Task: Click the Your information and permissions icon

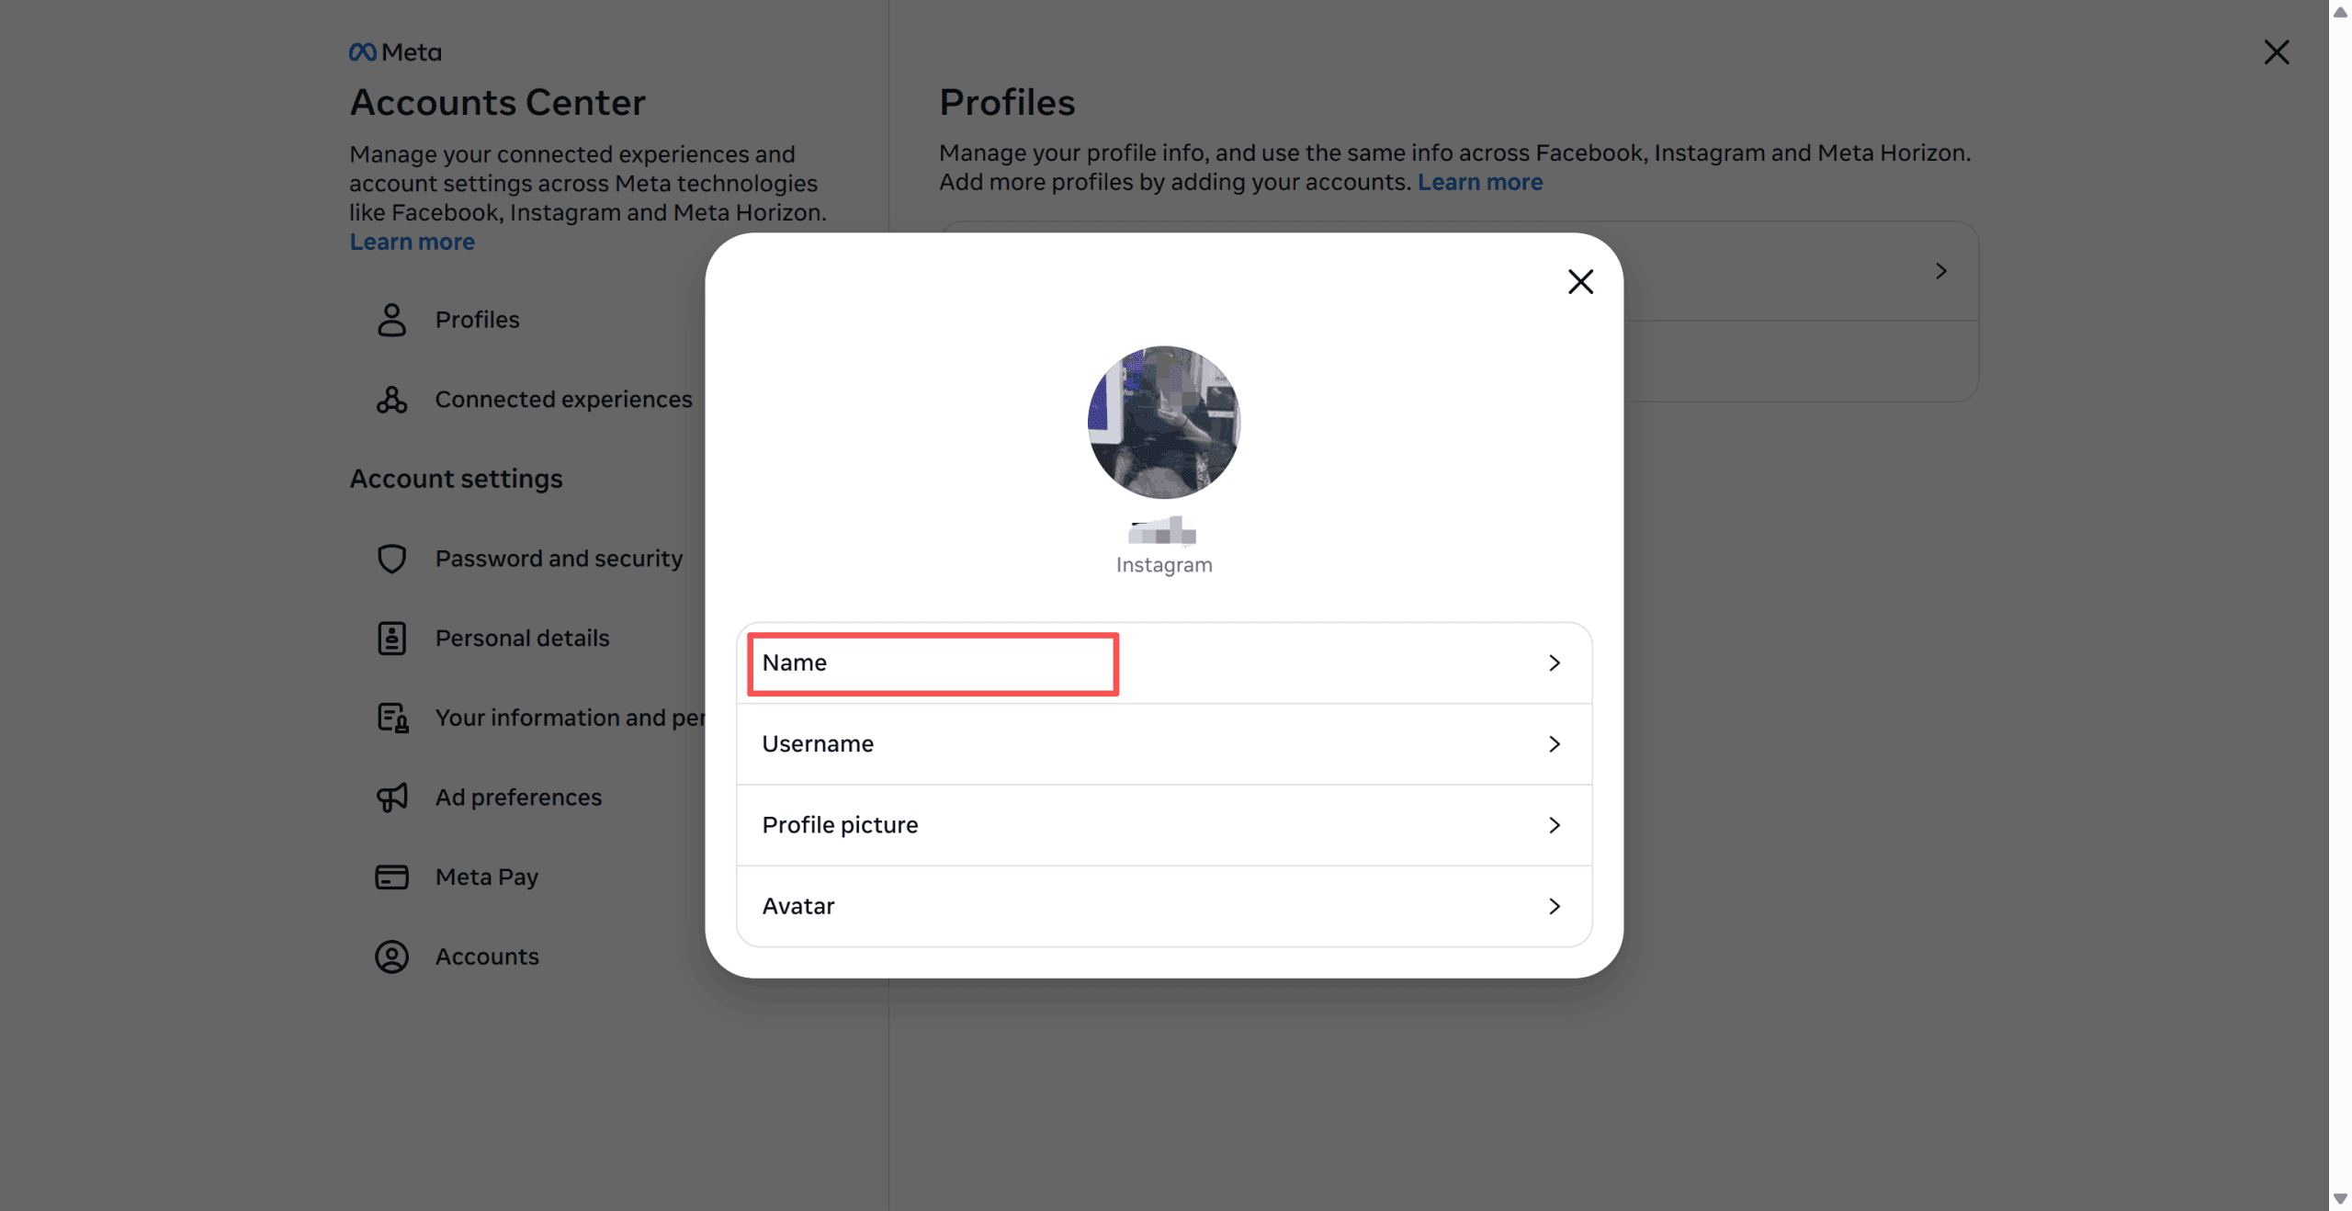Action: [392, 718]
